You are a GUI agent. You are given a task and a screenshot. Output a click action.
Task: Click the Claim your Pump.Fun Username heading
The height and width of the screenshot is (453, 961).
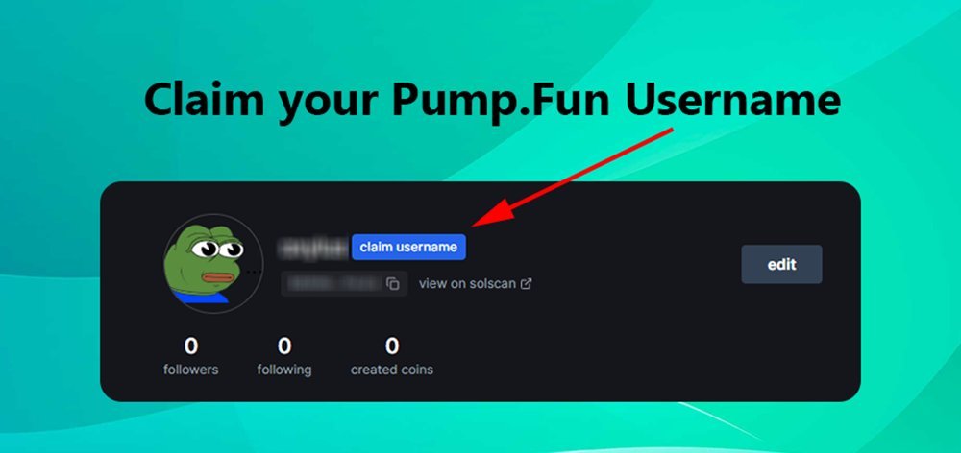tap(492, 101)
